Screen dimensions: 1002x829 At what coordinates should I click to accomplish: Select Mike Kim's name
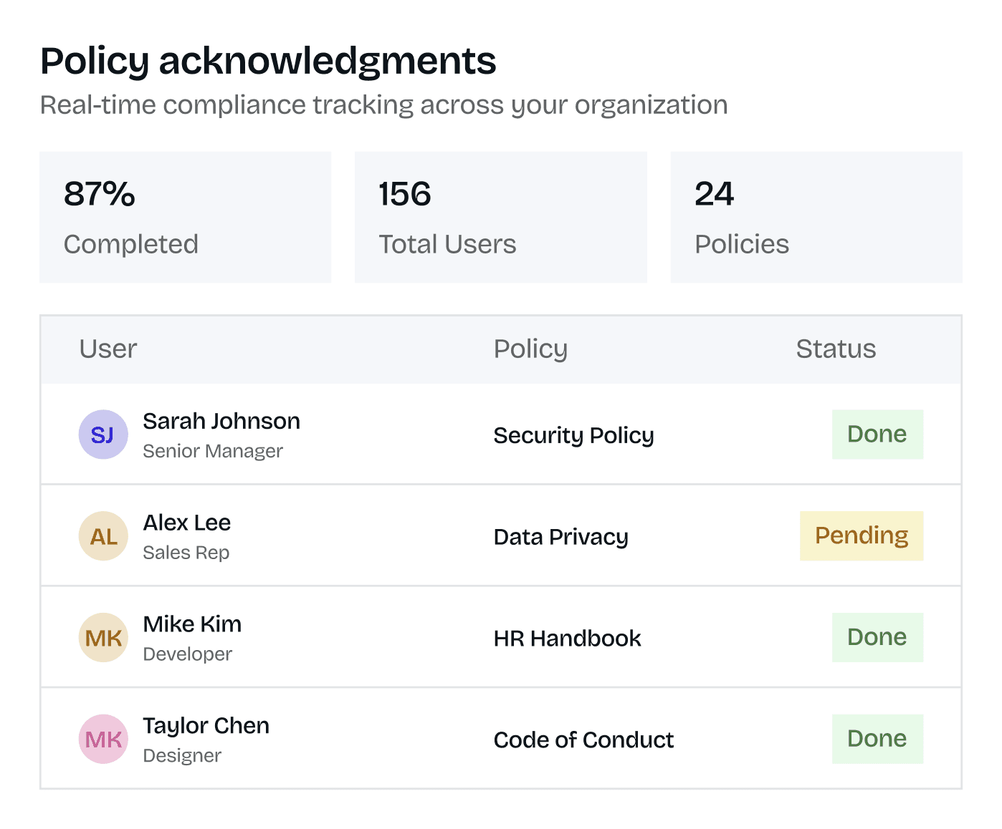(x=192, y=624)
